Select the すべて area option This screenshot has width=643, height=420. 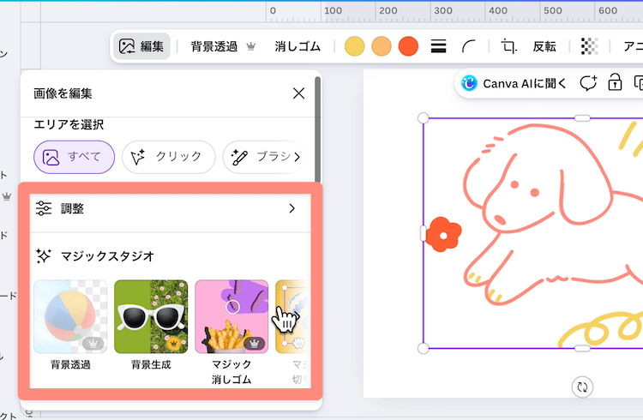pyautogui.click(x=75, y=157)
